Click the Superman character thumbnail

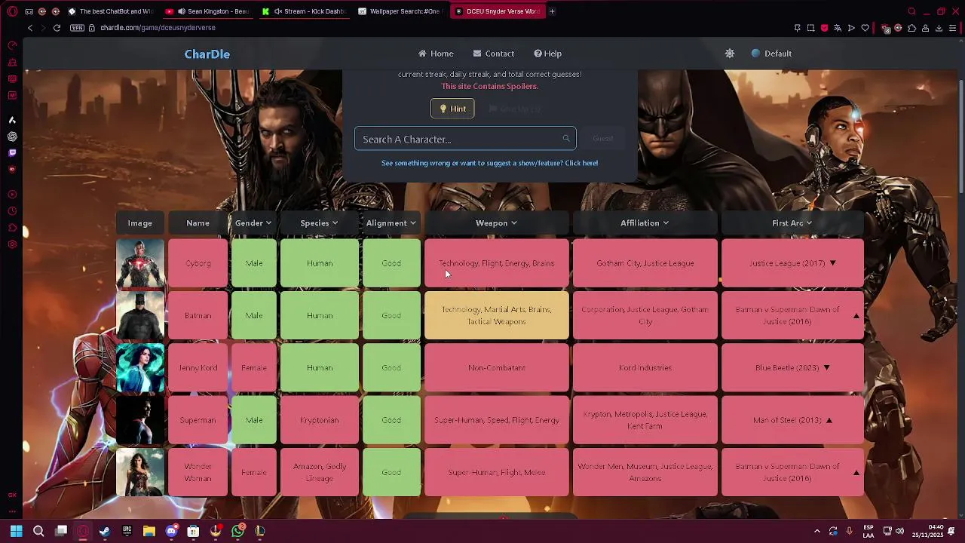[x=140, y=420]
